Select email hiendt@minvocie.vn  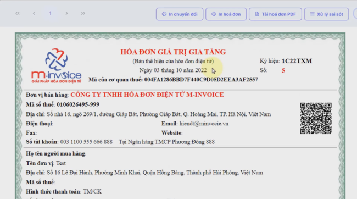pyautogui.click(x=204, y=124)
